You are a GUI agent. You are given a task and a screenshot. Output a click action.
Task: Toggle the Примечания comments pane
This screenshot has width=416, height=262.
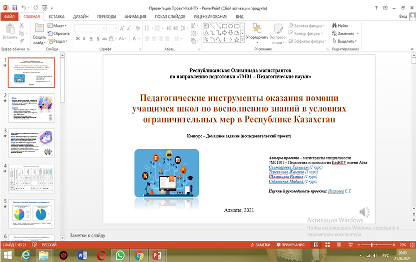pos(290,245)
